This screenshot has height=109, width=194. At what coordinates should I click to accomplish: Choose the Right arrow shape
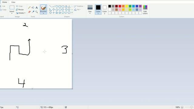[63, 9]
